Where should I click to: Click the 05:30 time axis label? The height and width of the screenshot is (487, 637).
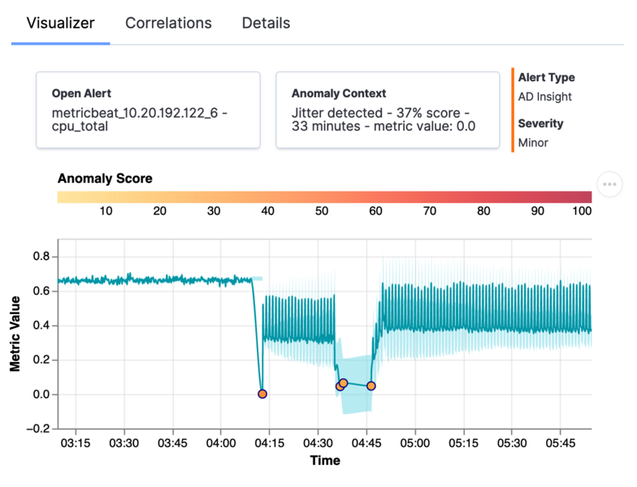tap(512, 443)
